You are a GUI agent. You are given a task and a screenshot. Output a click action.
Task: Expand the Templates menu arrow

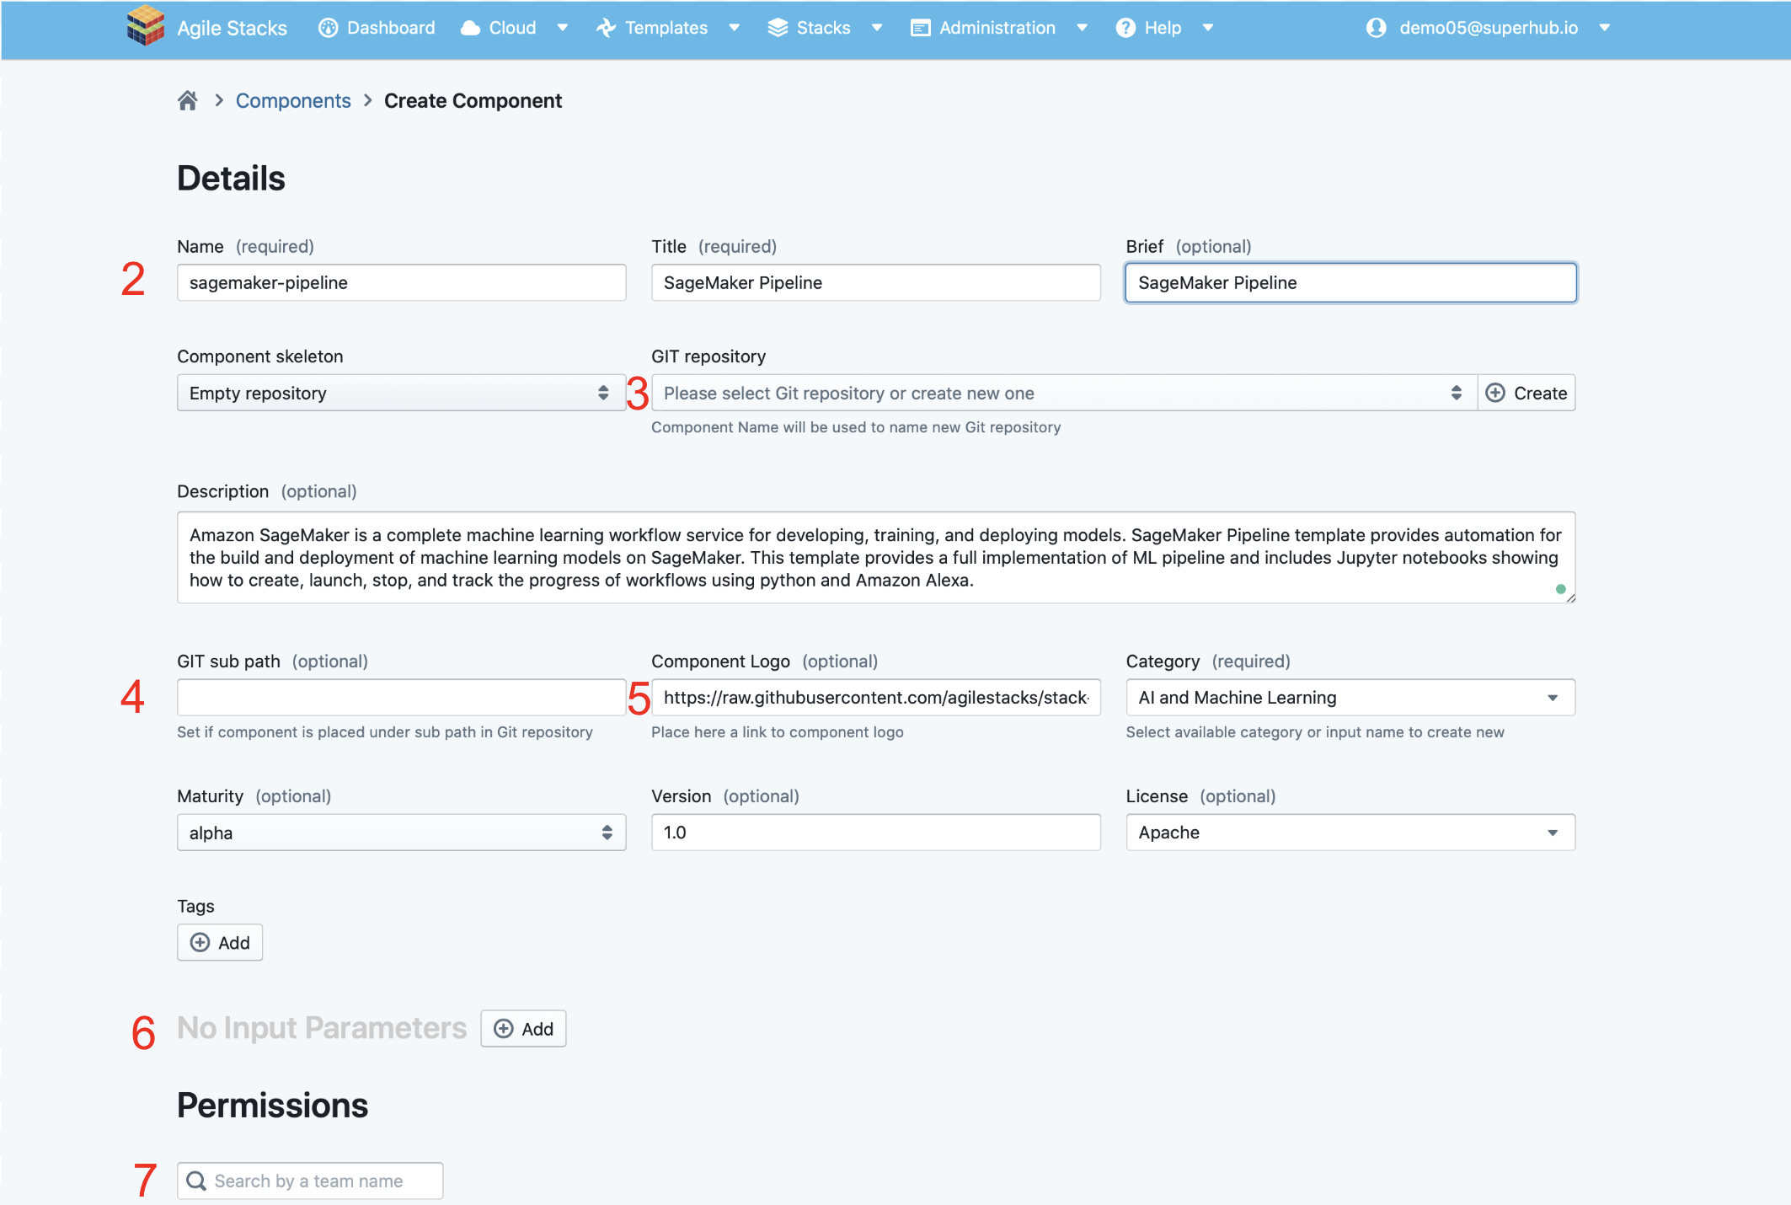tap(735, 28)
